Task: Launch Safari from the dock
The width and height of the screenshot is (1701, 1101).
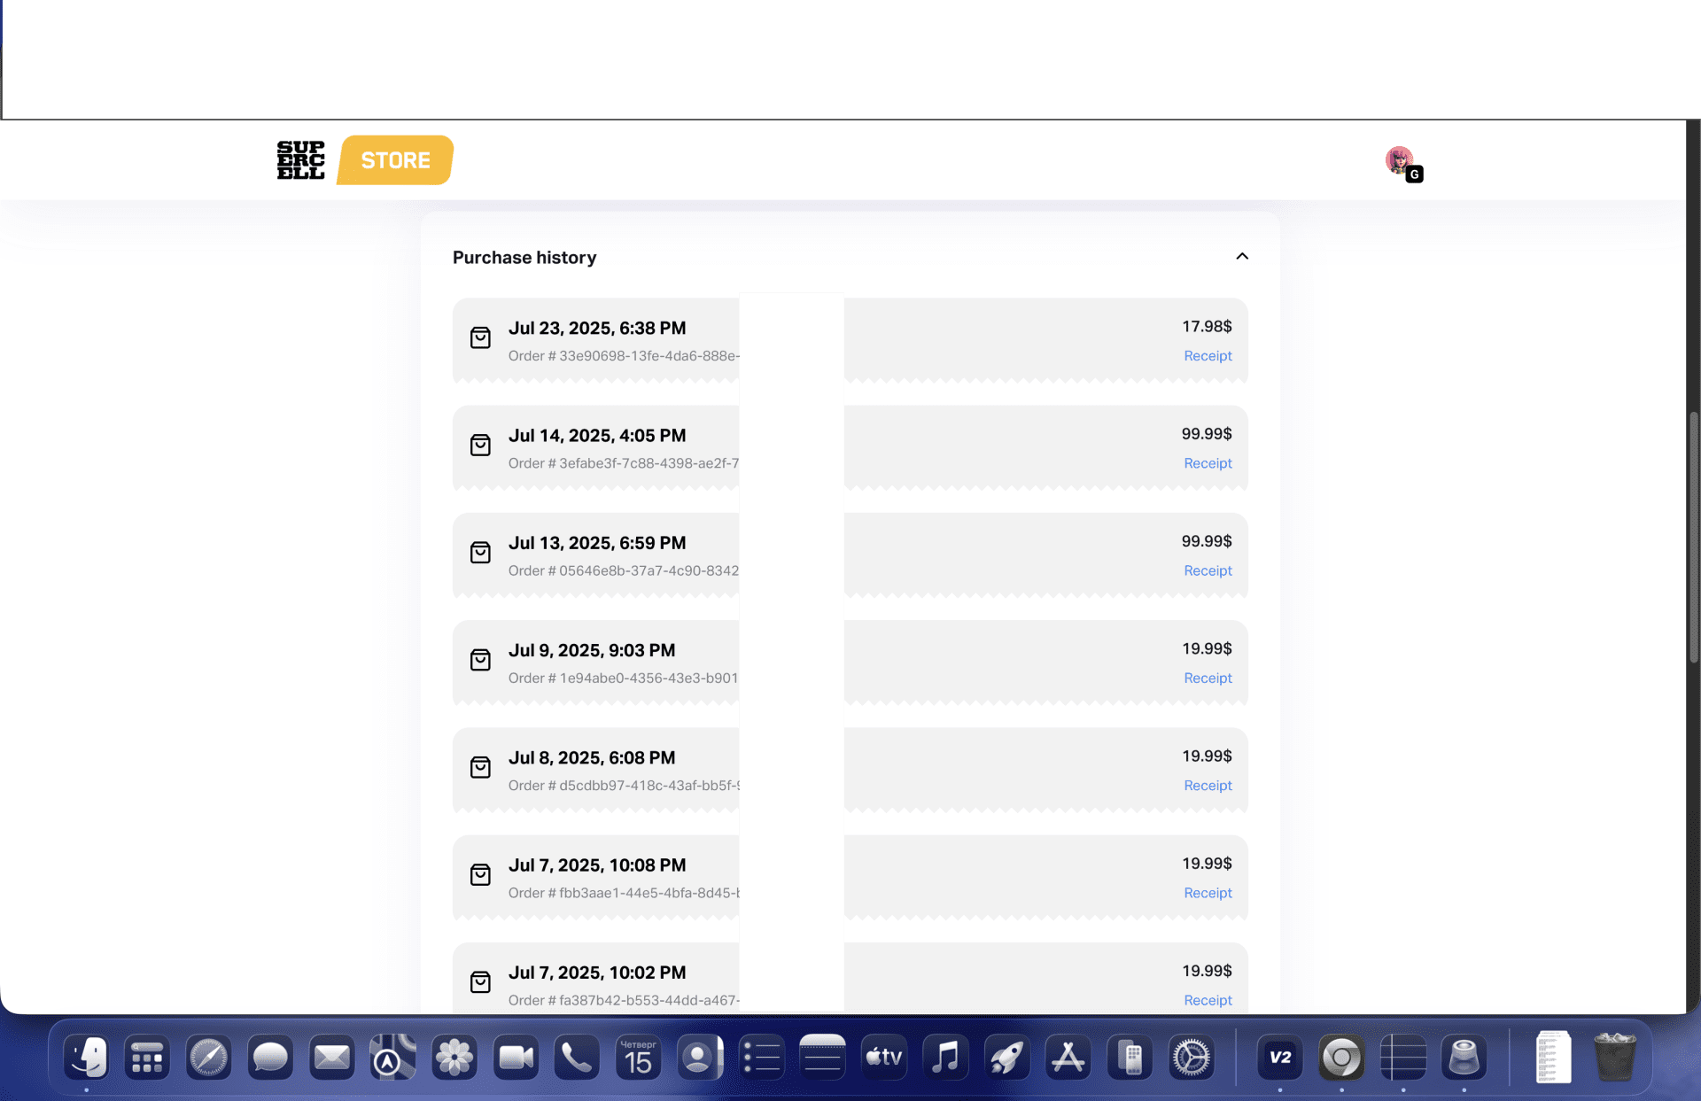Action: (x=209, y=1058)
